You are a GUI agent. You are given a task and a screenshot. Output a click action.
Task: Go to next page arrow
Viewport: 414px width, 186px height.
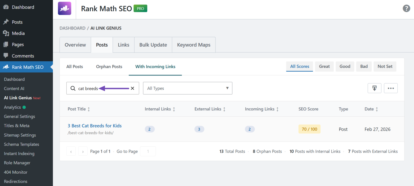[x=83, y=152]
